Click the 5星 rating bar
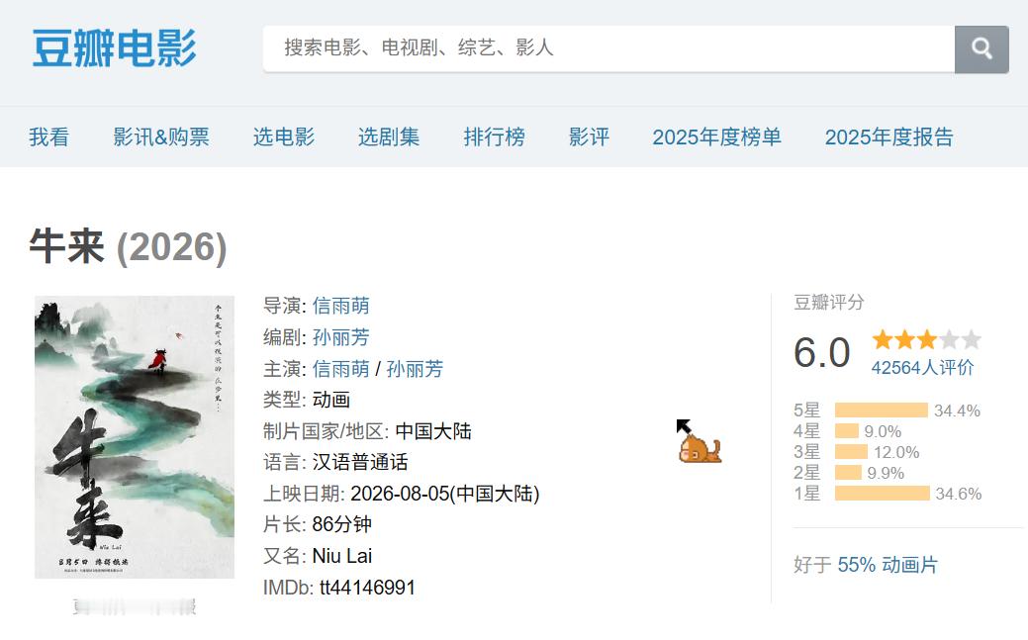This screenshot has width=1028, height=640. (x=882, y=411)
